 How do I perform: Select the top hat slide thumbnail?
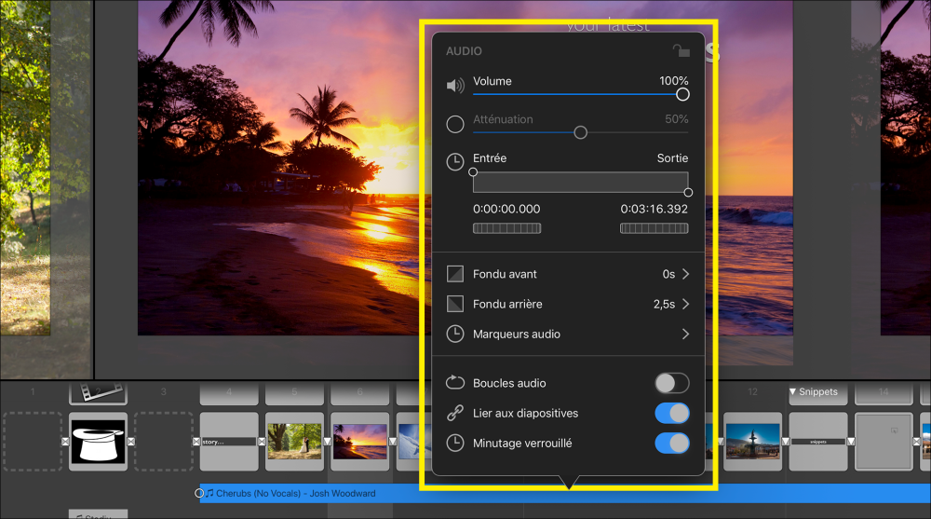click(99, 442)
